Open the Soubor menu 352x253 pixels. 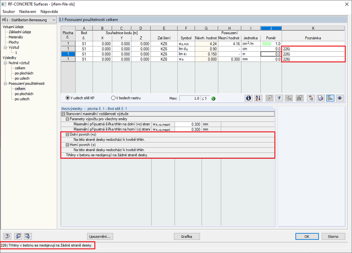pyautogui.click(x=8, y=12)
